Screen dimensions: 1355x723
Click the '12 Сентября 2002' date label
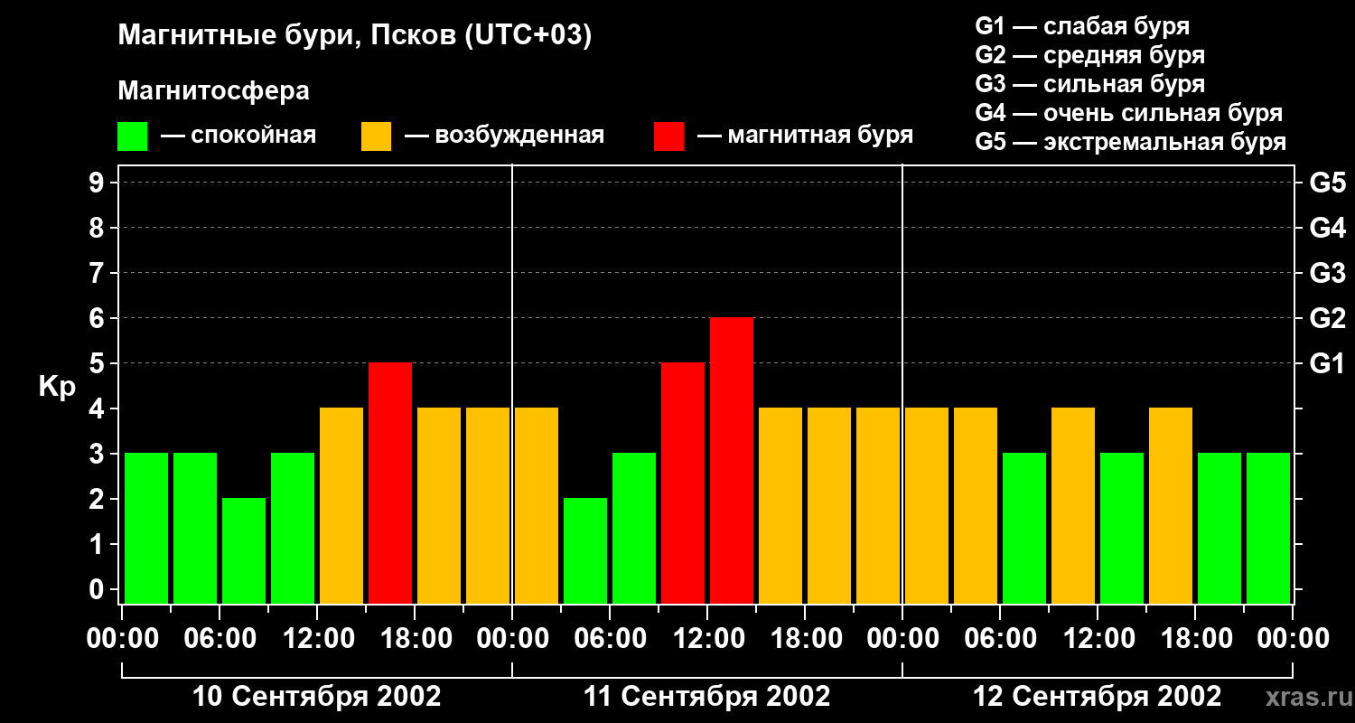coord(1097,697)
